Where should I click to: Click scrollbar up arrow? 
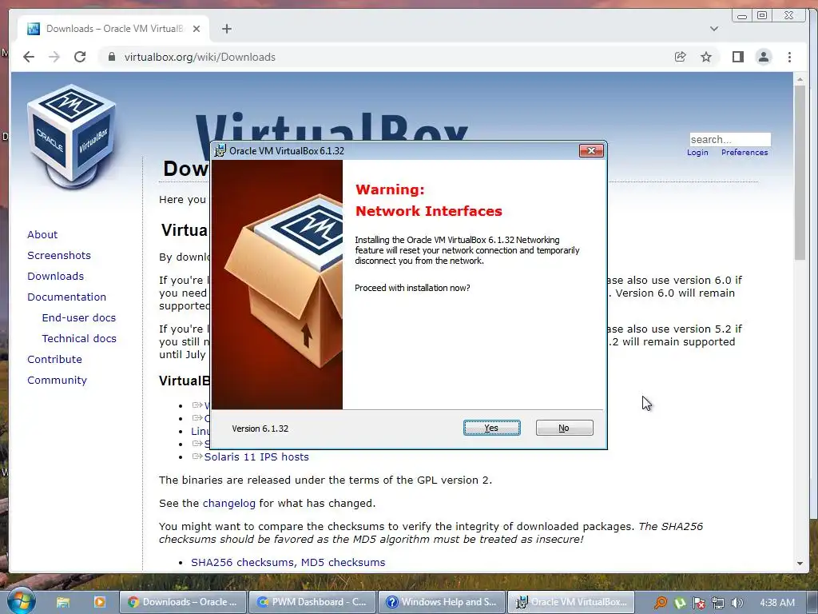click(800, 79)
